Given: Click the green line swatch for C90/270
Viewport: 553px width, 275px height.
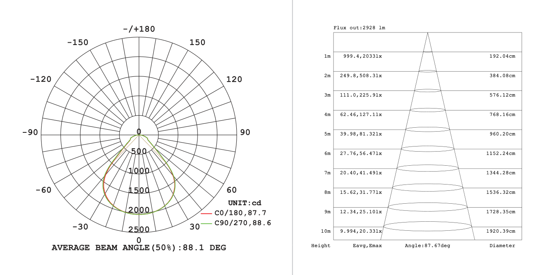Looking at the screenshot, I should (x=207, y=224).
